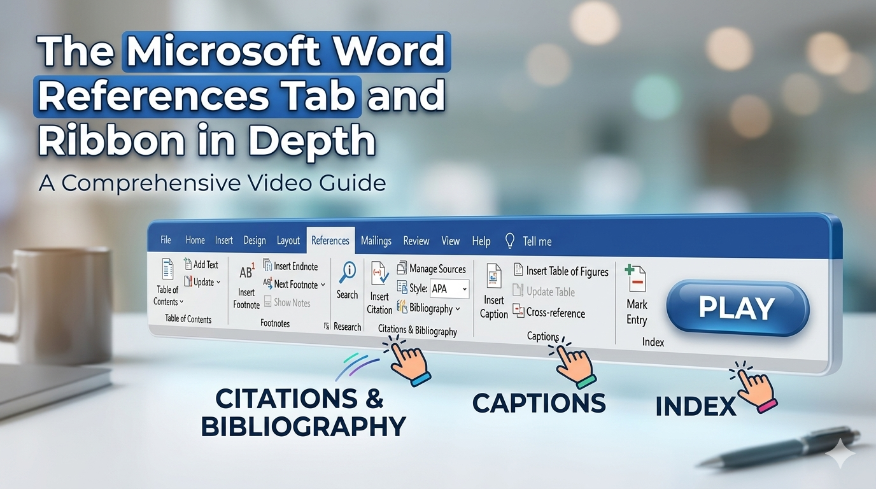Open the Search magnifier icon
The image size is (876, 489).
click(348, 273)
